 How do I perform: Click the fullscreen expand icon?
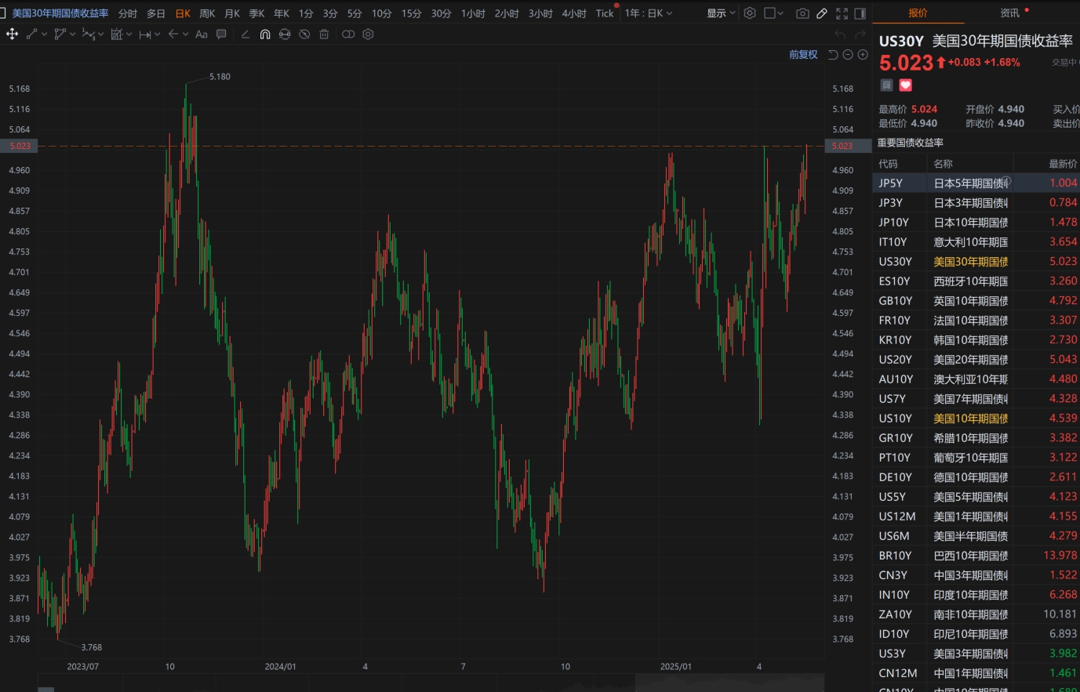[x=842, y=13]
